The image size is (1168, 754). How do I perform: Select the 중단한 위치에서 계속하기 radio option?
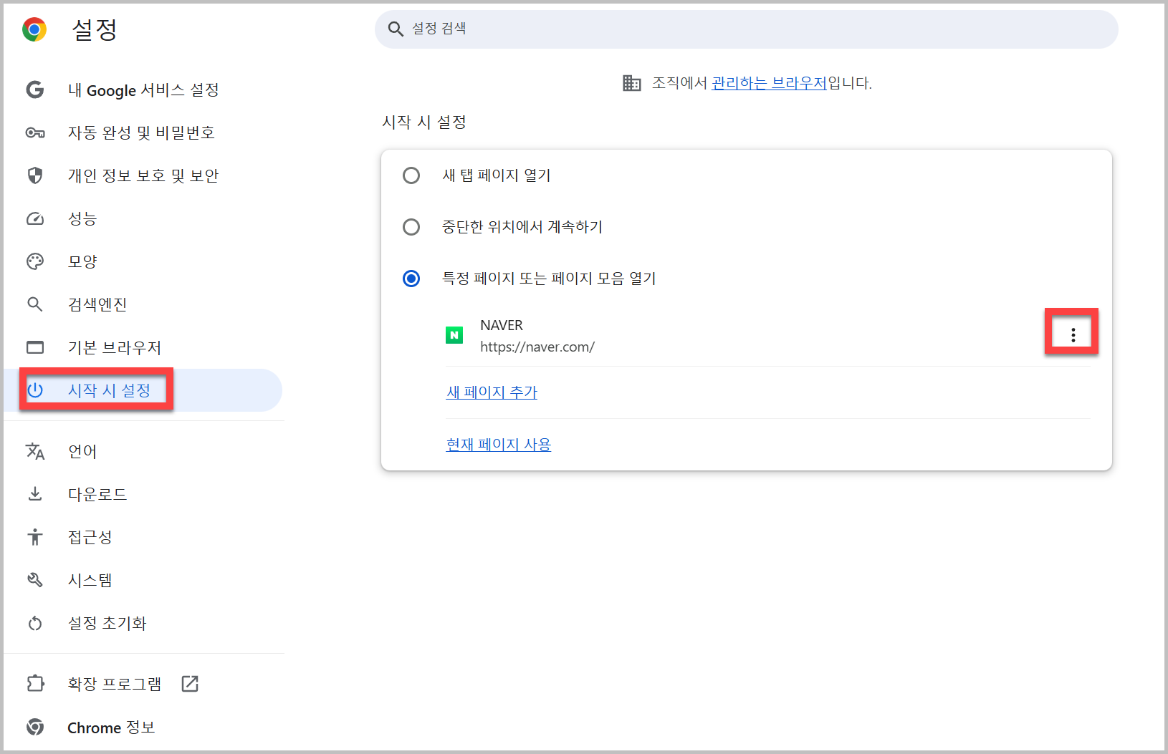[x=411, y=227]
